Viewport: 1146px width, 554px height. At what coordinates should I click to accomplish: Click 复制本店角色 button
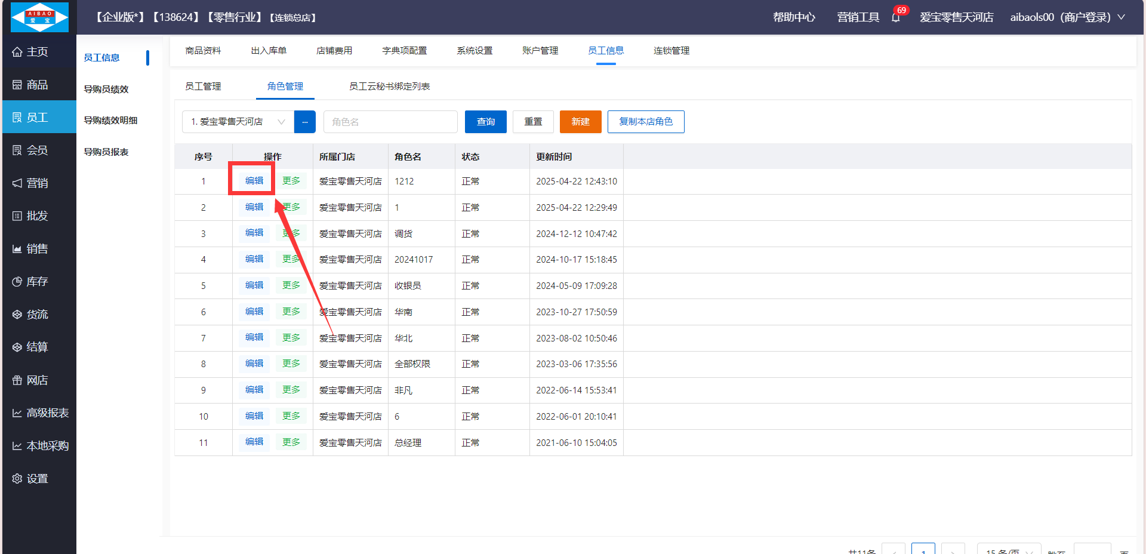[646, 122]
